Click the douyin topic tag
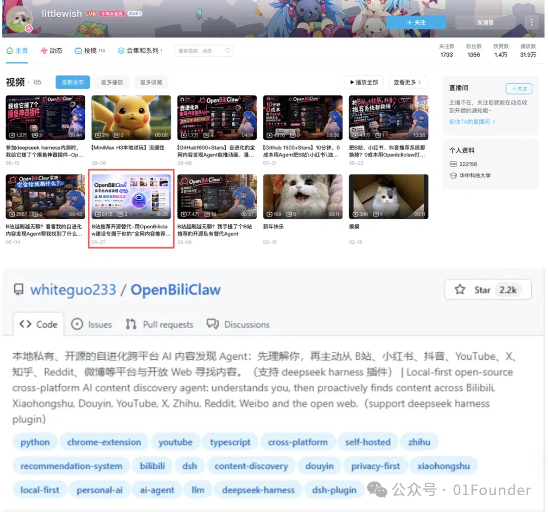Image resolution: width=548 pixels, height=512 pixels. (x=320, y=466)
